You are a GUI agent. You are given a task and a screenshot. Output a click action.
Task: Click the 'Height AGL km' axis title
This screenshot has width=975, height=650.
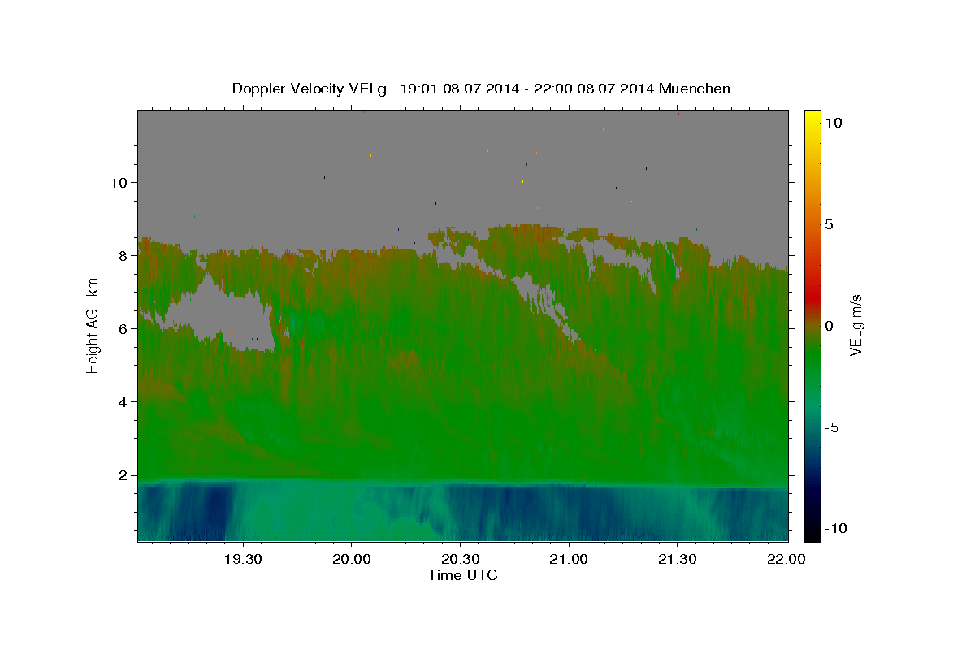coord(93,326)
